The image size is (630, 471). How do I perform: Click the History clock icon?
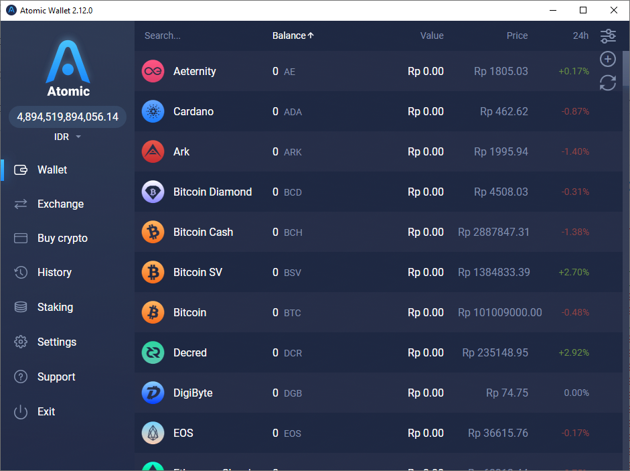coord(21,272)
